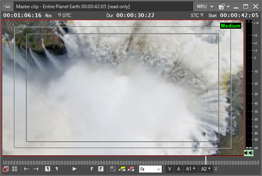The height and width of the screenshot is (176, 262).
Task: Open the viewer settings icon menu
Action: pos(222,7)
